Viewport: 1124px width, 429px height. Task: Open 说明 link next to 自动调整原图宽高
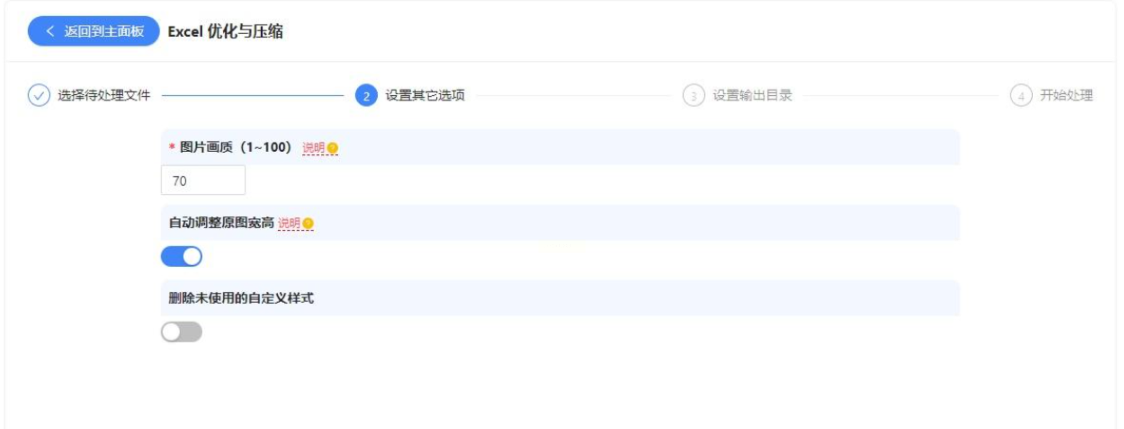coord(289,223)
